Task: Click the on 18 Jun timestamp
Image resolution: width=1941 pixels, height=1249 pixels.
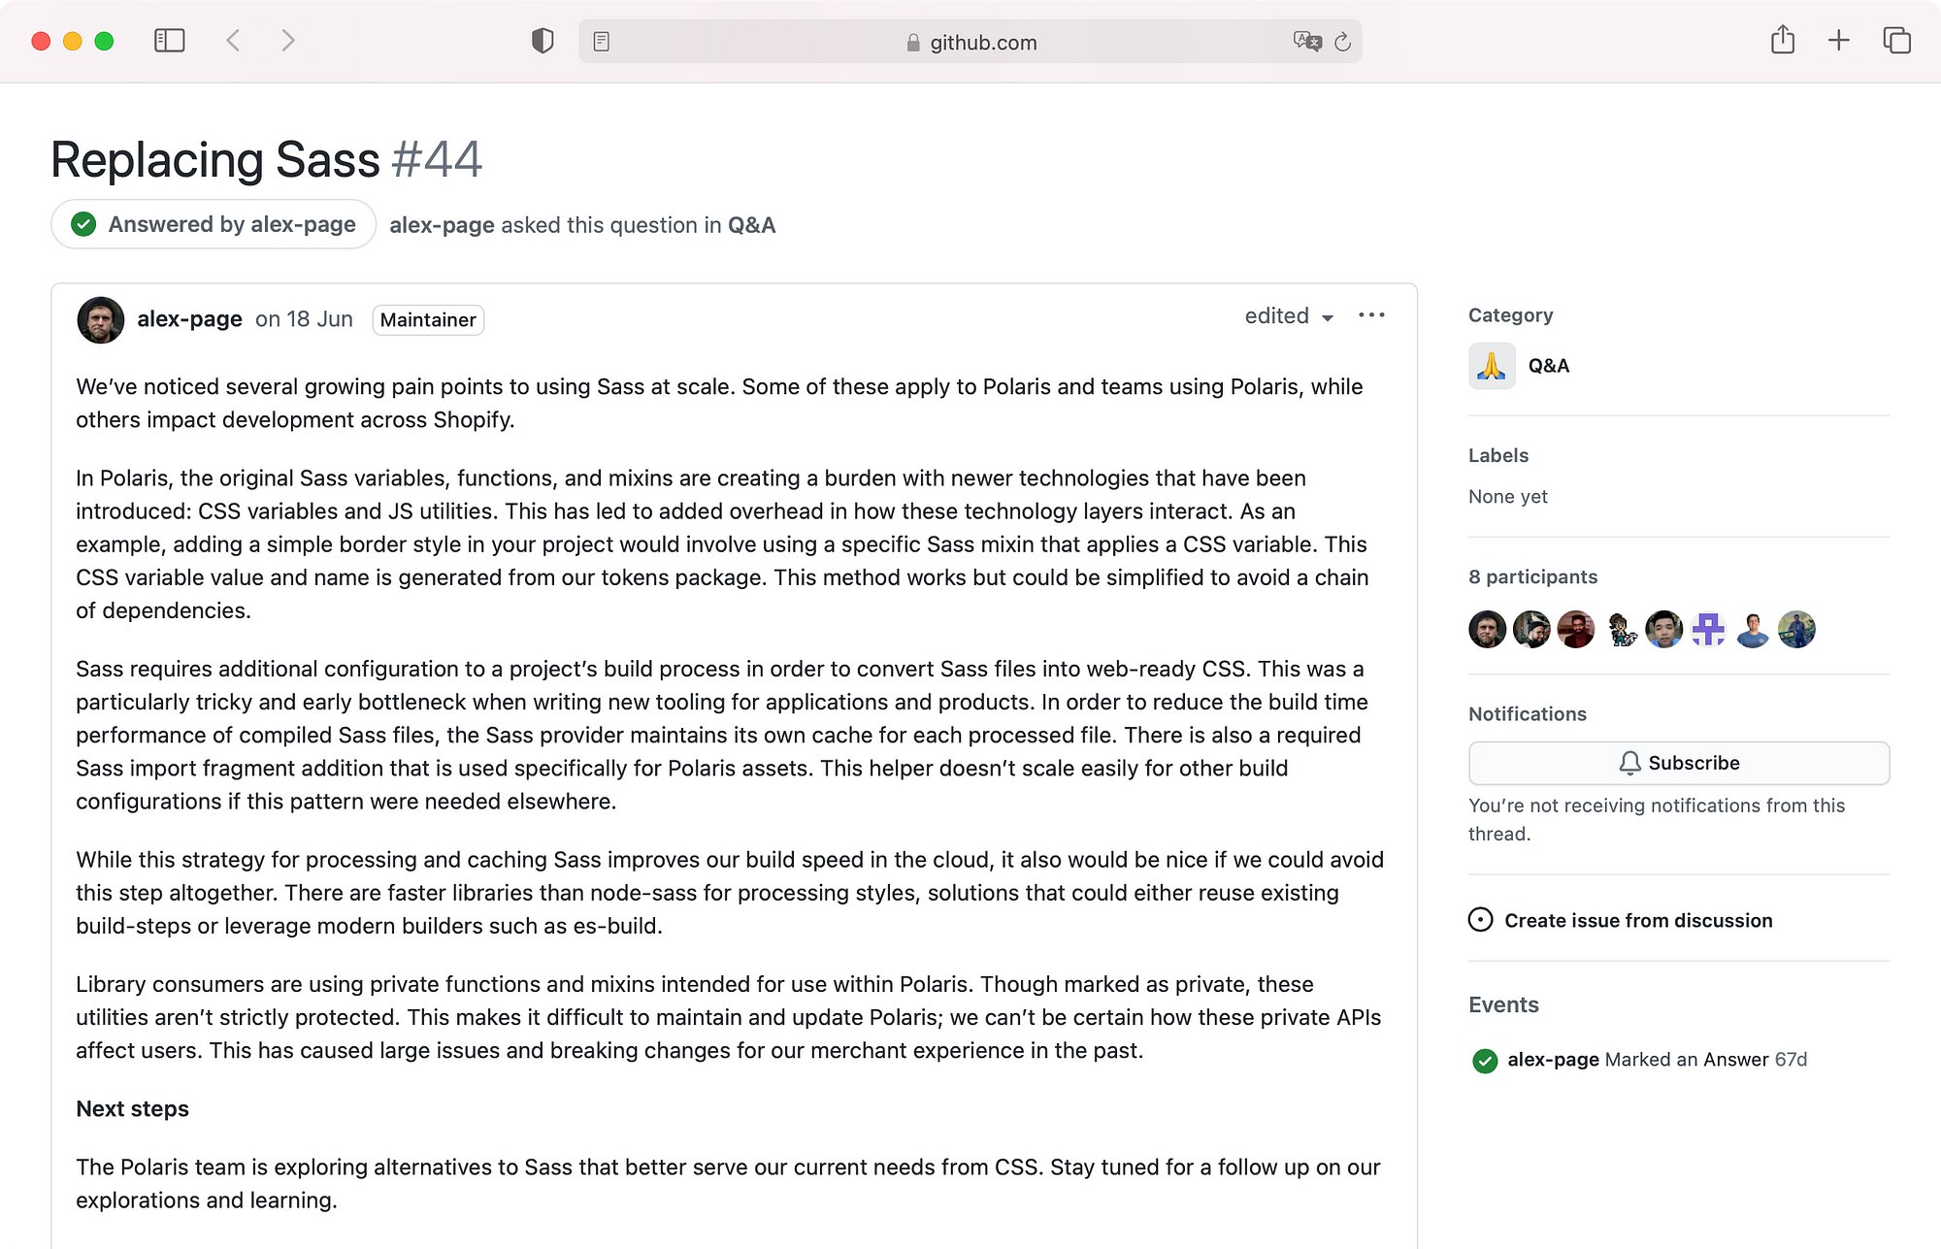Action: pyautogui.click(x=304, y=319)
